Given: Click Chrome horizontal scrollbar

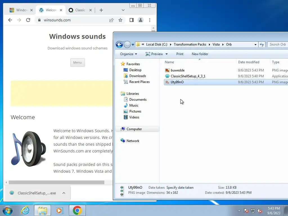Looking at the screenshot, I should click(56, 182).
